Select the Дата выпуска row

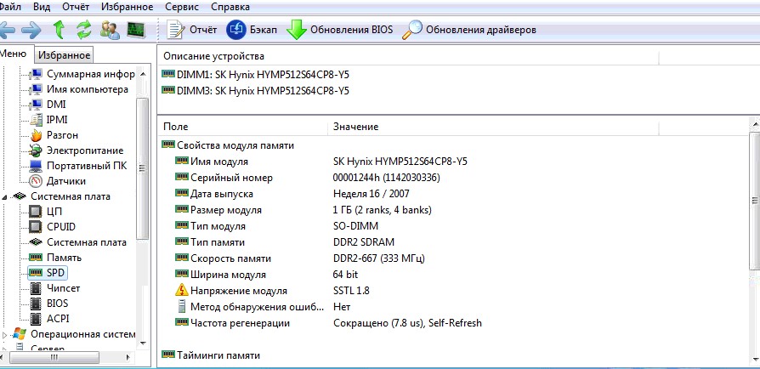tap(292, 194)
